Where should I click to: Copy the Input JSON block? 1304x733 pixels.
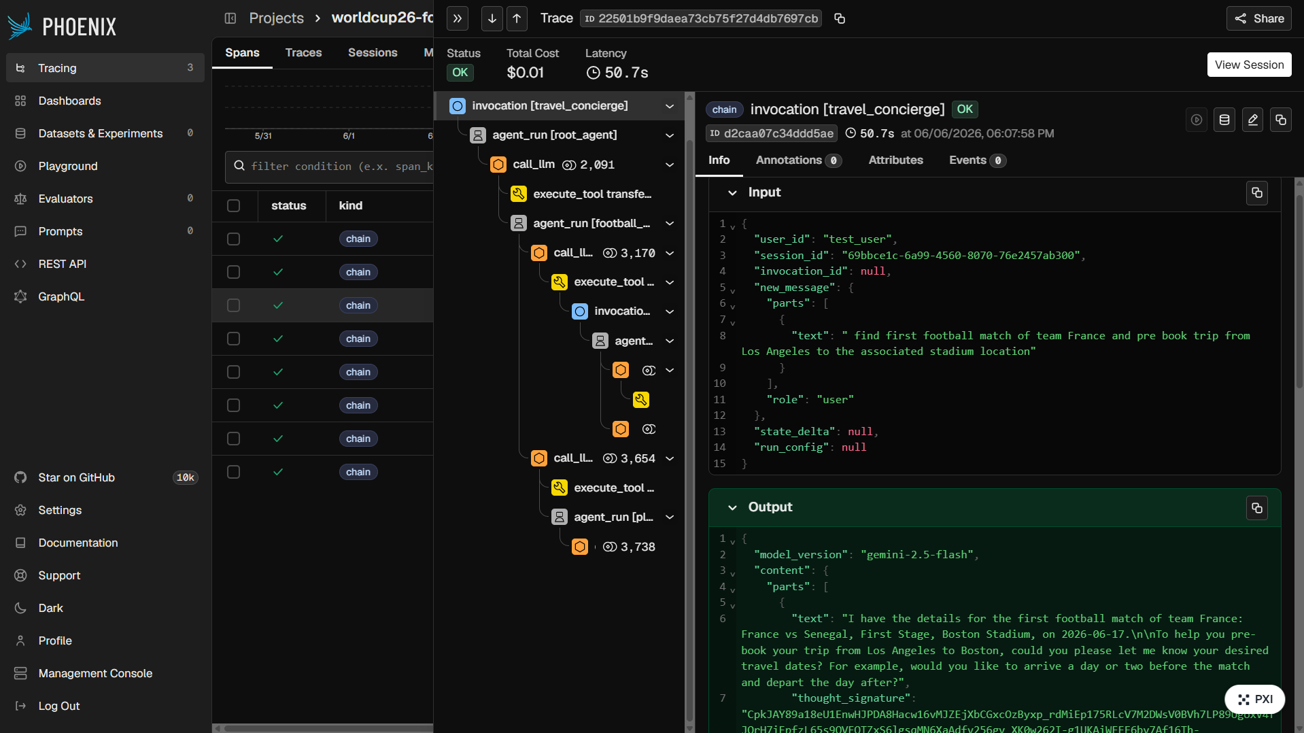pyautogui.click(x=1257, y=193)
